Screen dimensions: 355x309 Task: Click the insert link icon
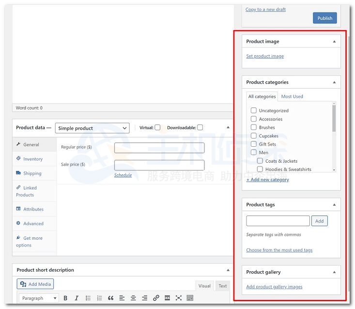pos(156,298)
